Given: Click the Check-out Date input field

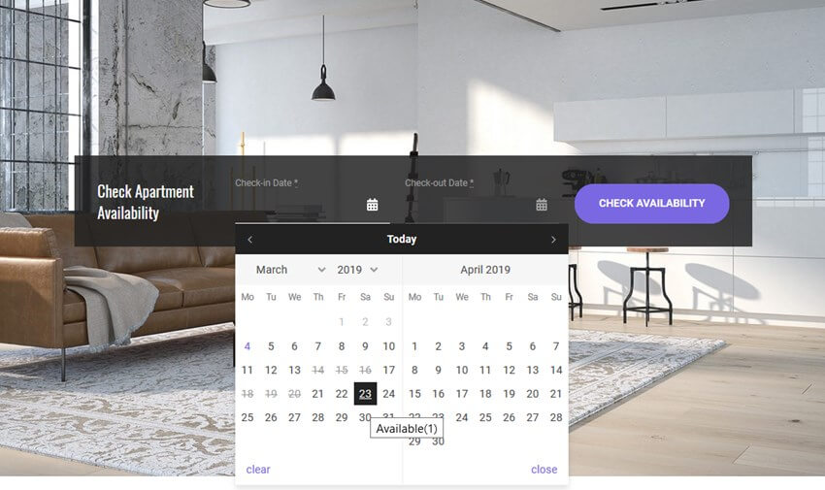Looking at the screenshot, I should (x=477, y=205).
